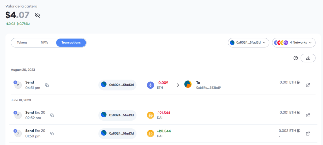Screen dimensions: 323x145
Task: Click the August 20, 2023 date header
Action: coord(23,70)
